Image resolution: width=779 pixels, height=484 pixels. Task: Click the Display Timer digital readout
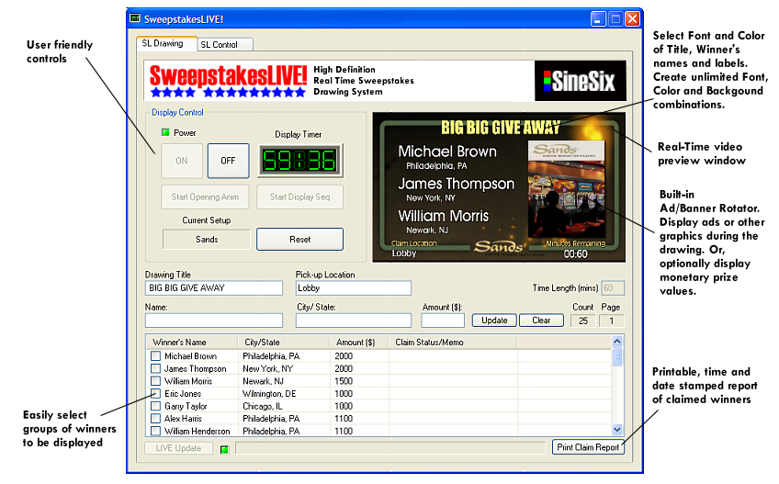(x=299, y=161)
